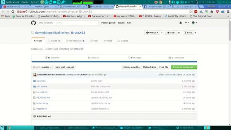Open the Applications system menu
The width and height of the screenshot is (231, 130).
tap(12, 2)
